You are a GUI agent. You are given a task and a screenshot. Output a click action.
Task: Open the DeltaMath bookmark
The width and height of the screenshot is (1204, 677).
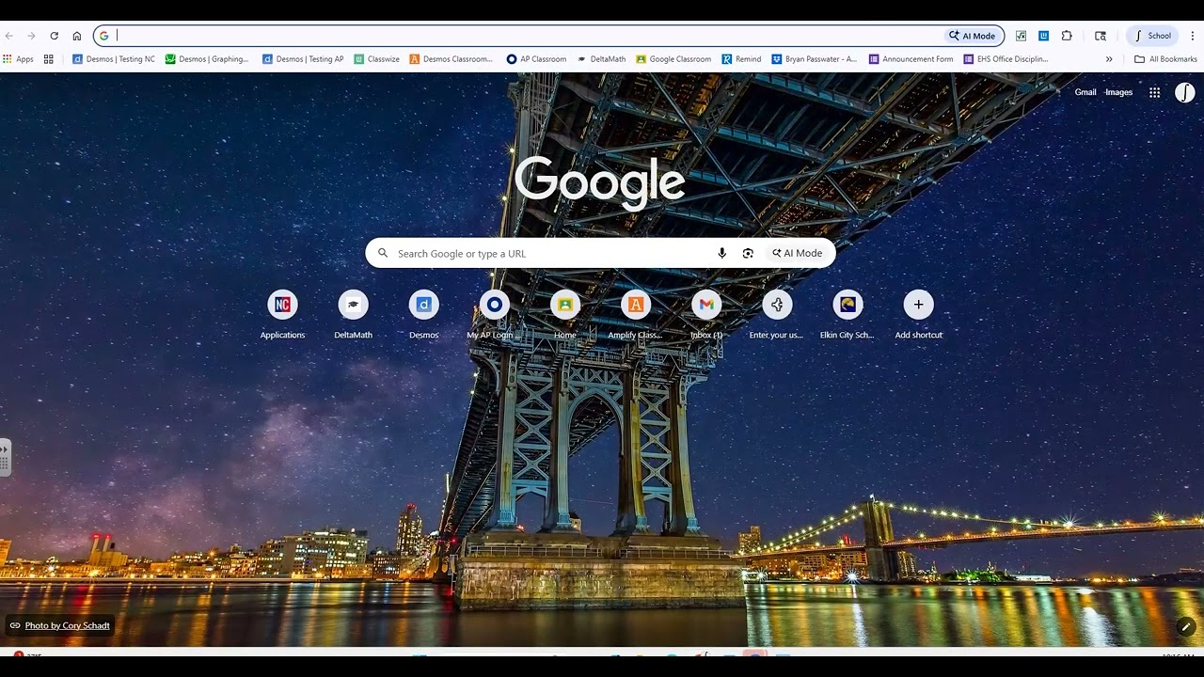point(601,59)
